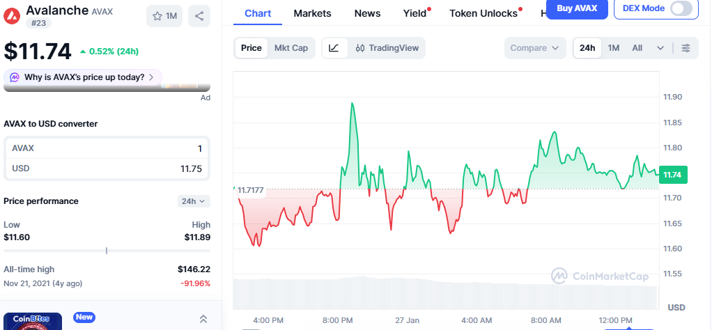Click the CoinBites thumbnail at bottom left
Screen dimensions: 712x330
[x=33, y=321]
